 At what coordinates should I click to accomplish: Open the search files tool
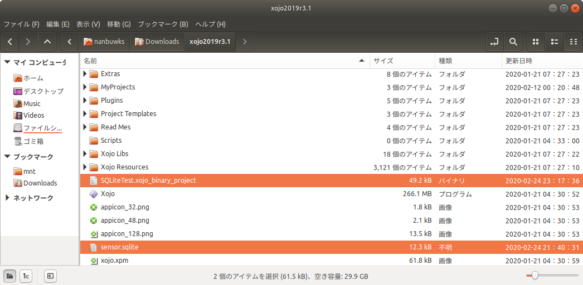(513, 42)
